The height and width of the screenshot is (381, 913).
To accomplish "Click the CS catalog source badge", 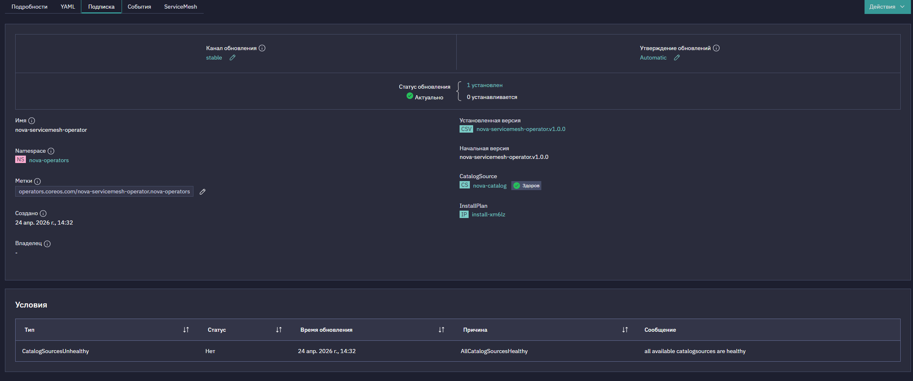I will pos(465,185).
